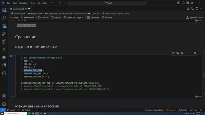Open the Testing flask view
The height and width of the screenshot is (115, 205).
point(4,50)
